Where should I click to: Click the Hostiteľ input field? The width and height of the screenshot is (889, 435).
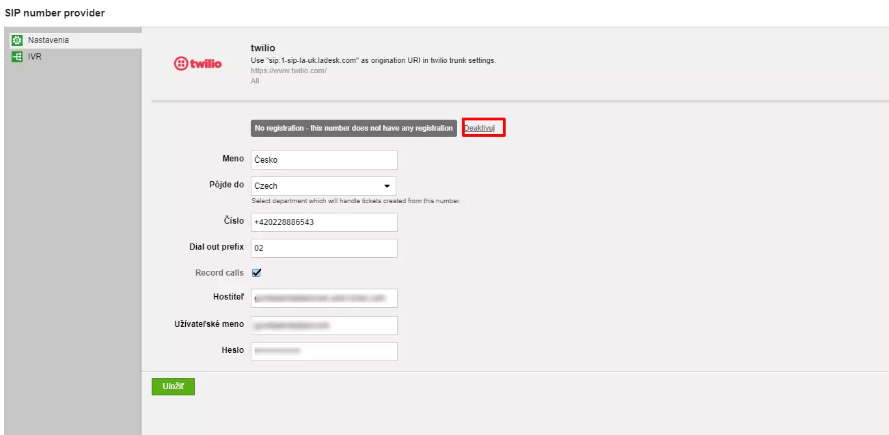(323, 298)
